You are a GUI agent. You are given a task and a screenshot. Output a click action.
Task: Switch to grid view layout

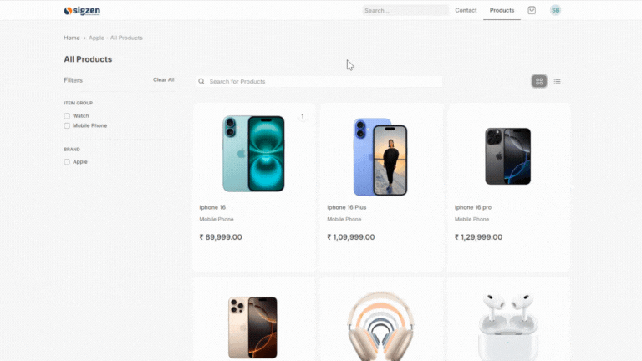coord(539,81)
